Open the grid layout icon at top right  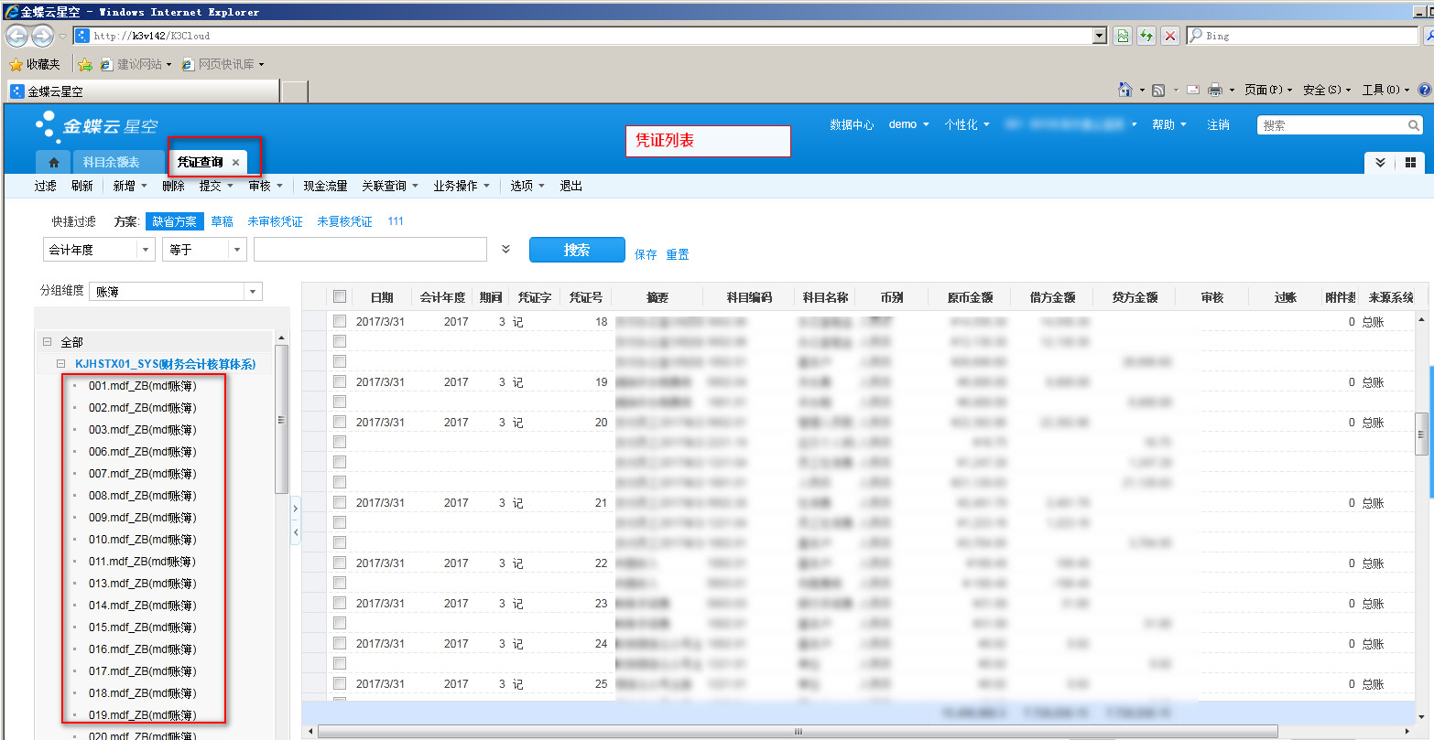[x=1410, y=162]
